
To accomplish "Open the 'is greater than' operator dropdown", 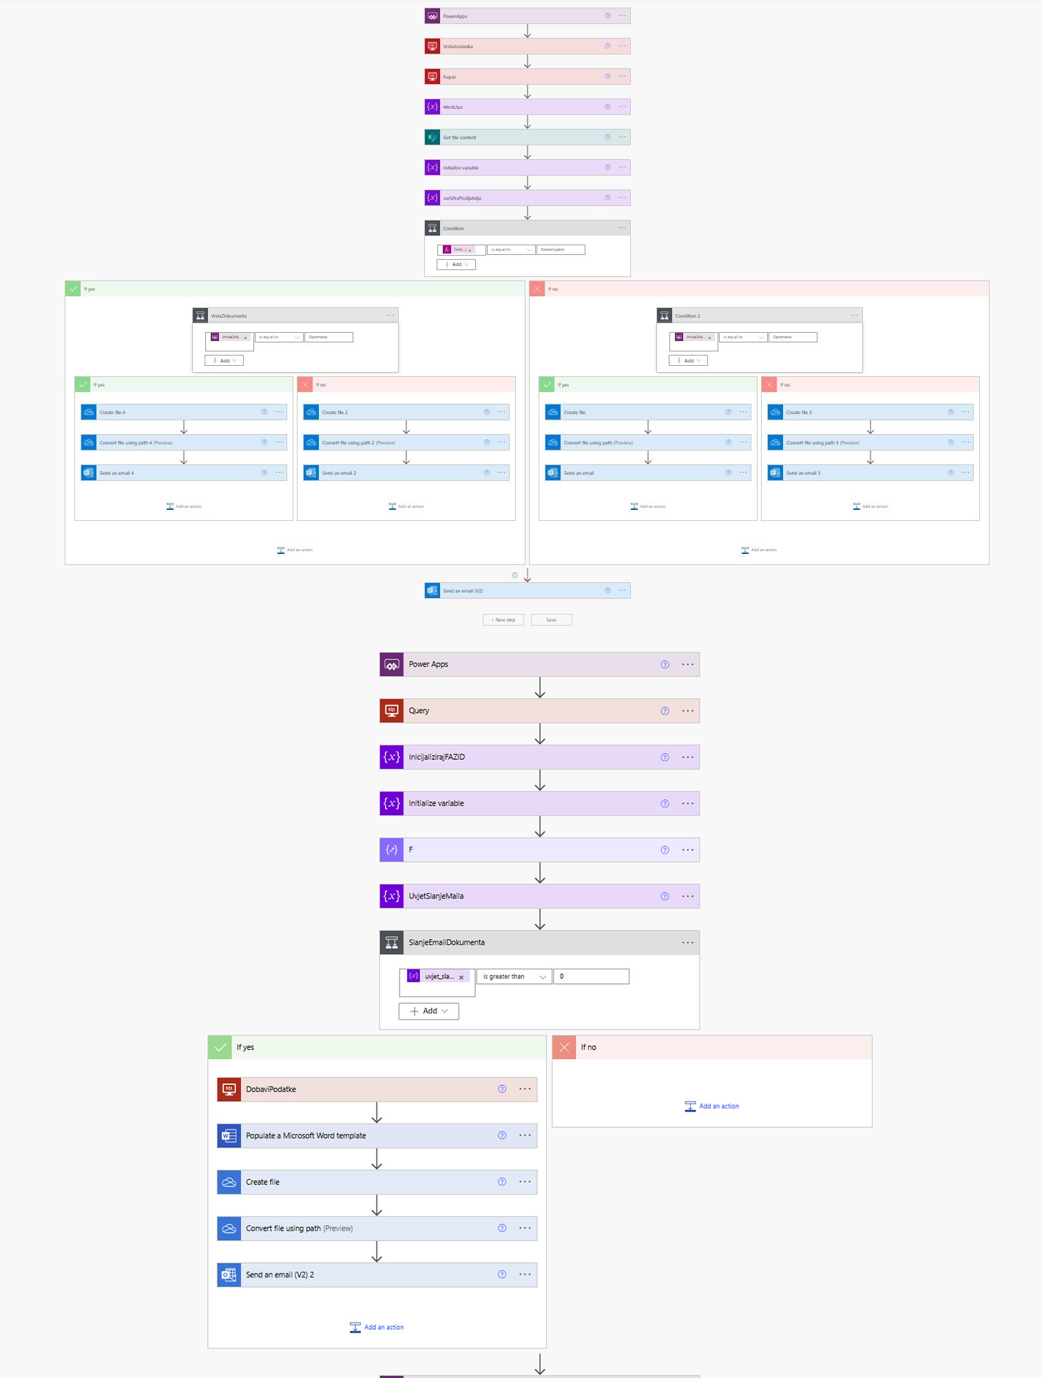I will [x=514, y=976].
